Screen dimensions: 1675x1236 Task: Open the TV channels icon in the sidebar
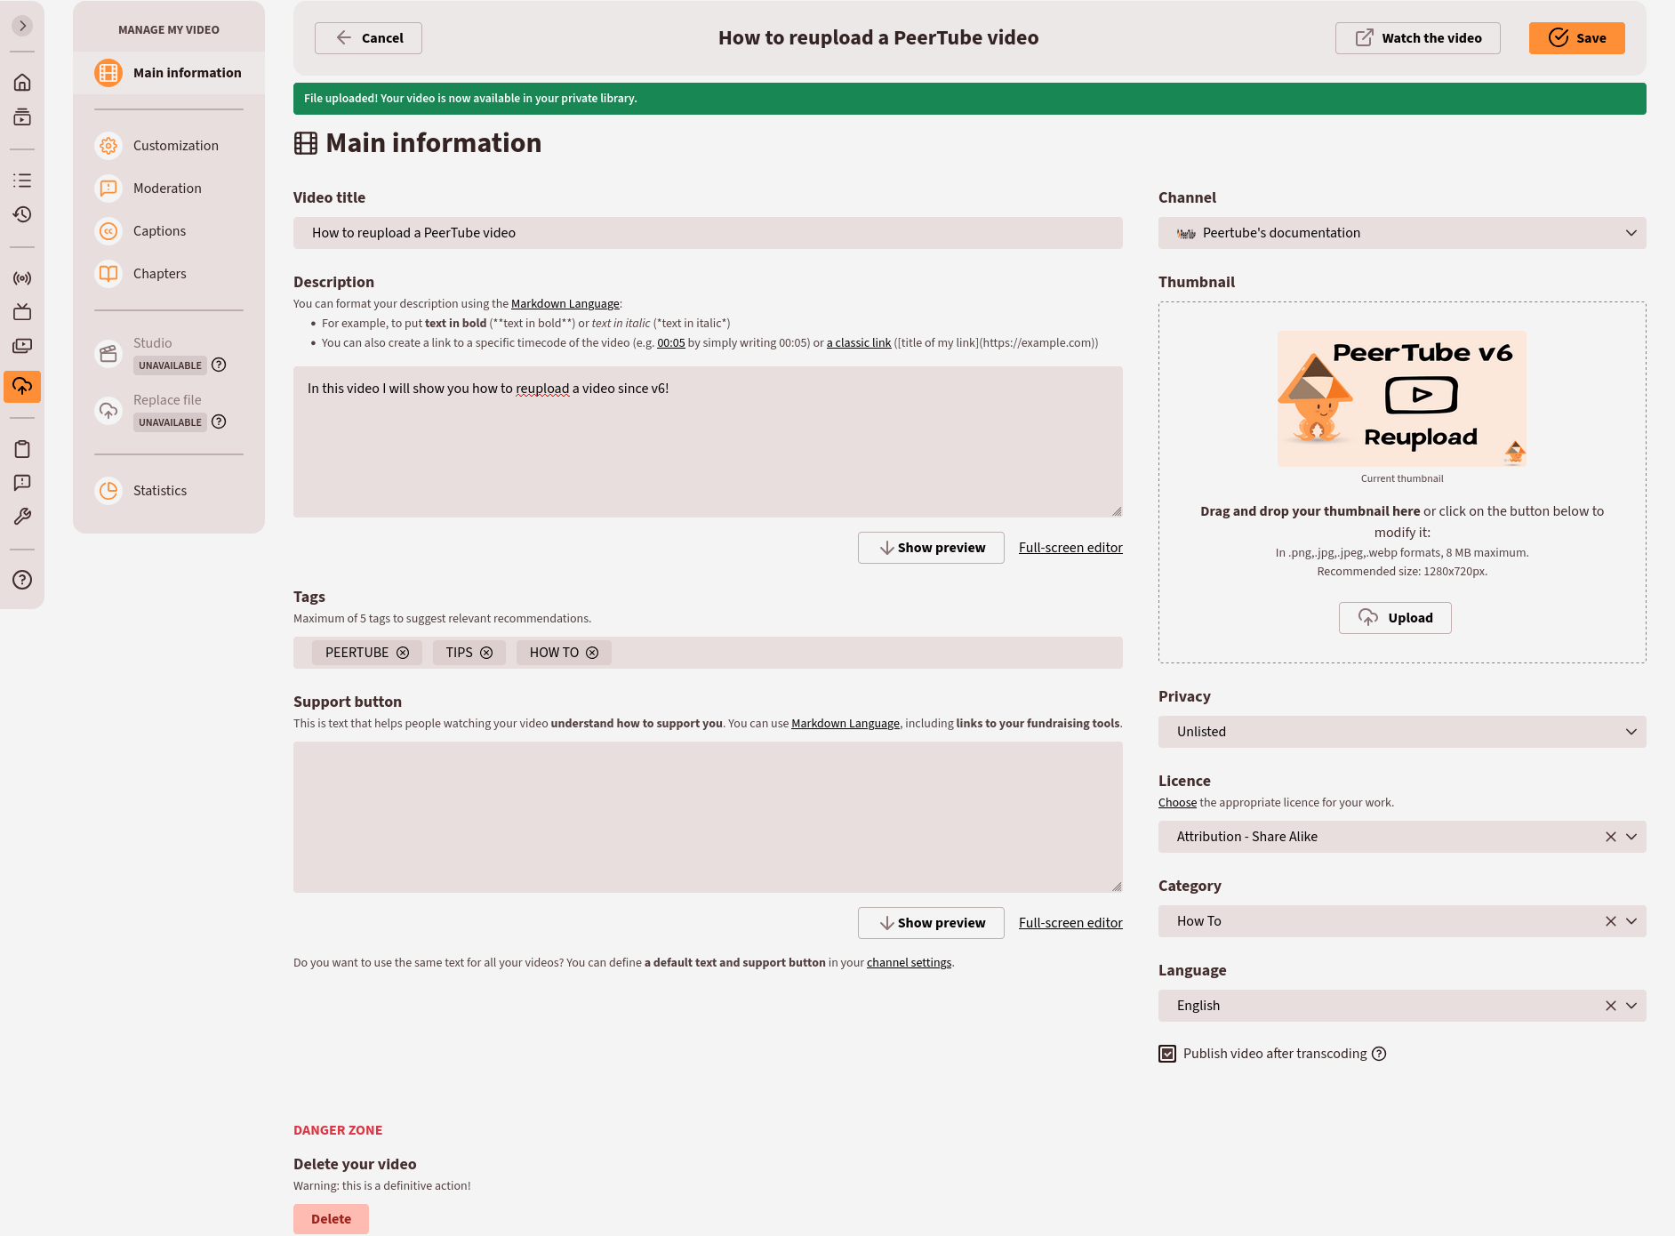pos(22,312)
